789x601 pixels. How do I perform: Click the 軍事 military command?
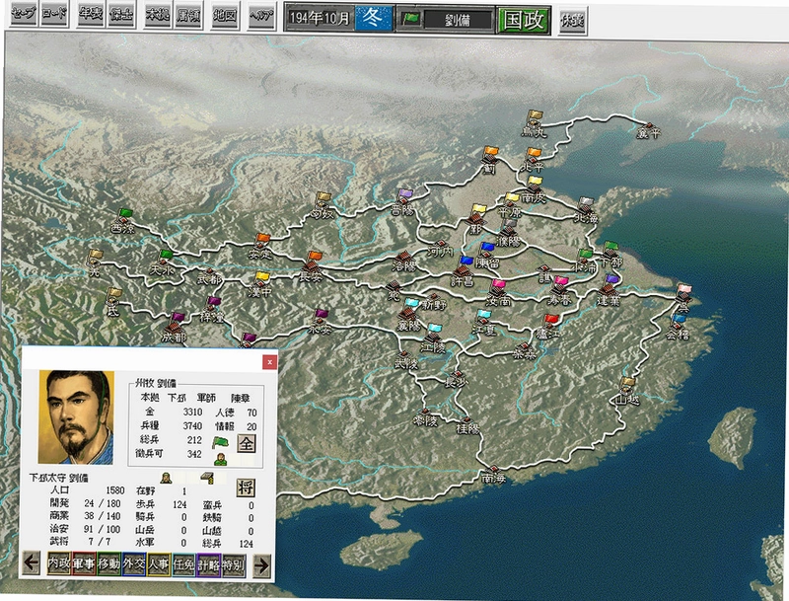click(x=84, y=564)
